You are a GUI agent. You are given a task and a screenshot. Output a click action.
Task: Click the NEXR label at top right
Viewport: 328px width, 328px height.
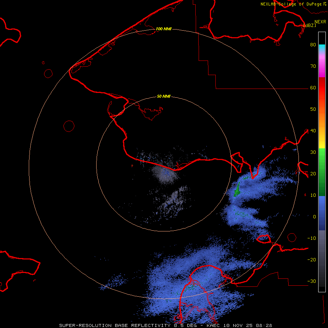coord(320,22)
